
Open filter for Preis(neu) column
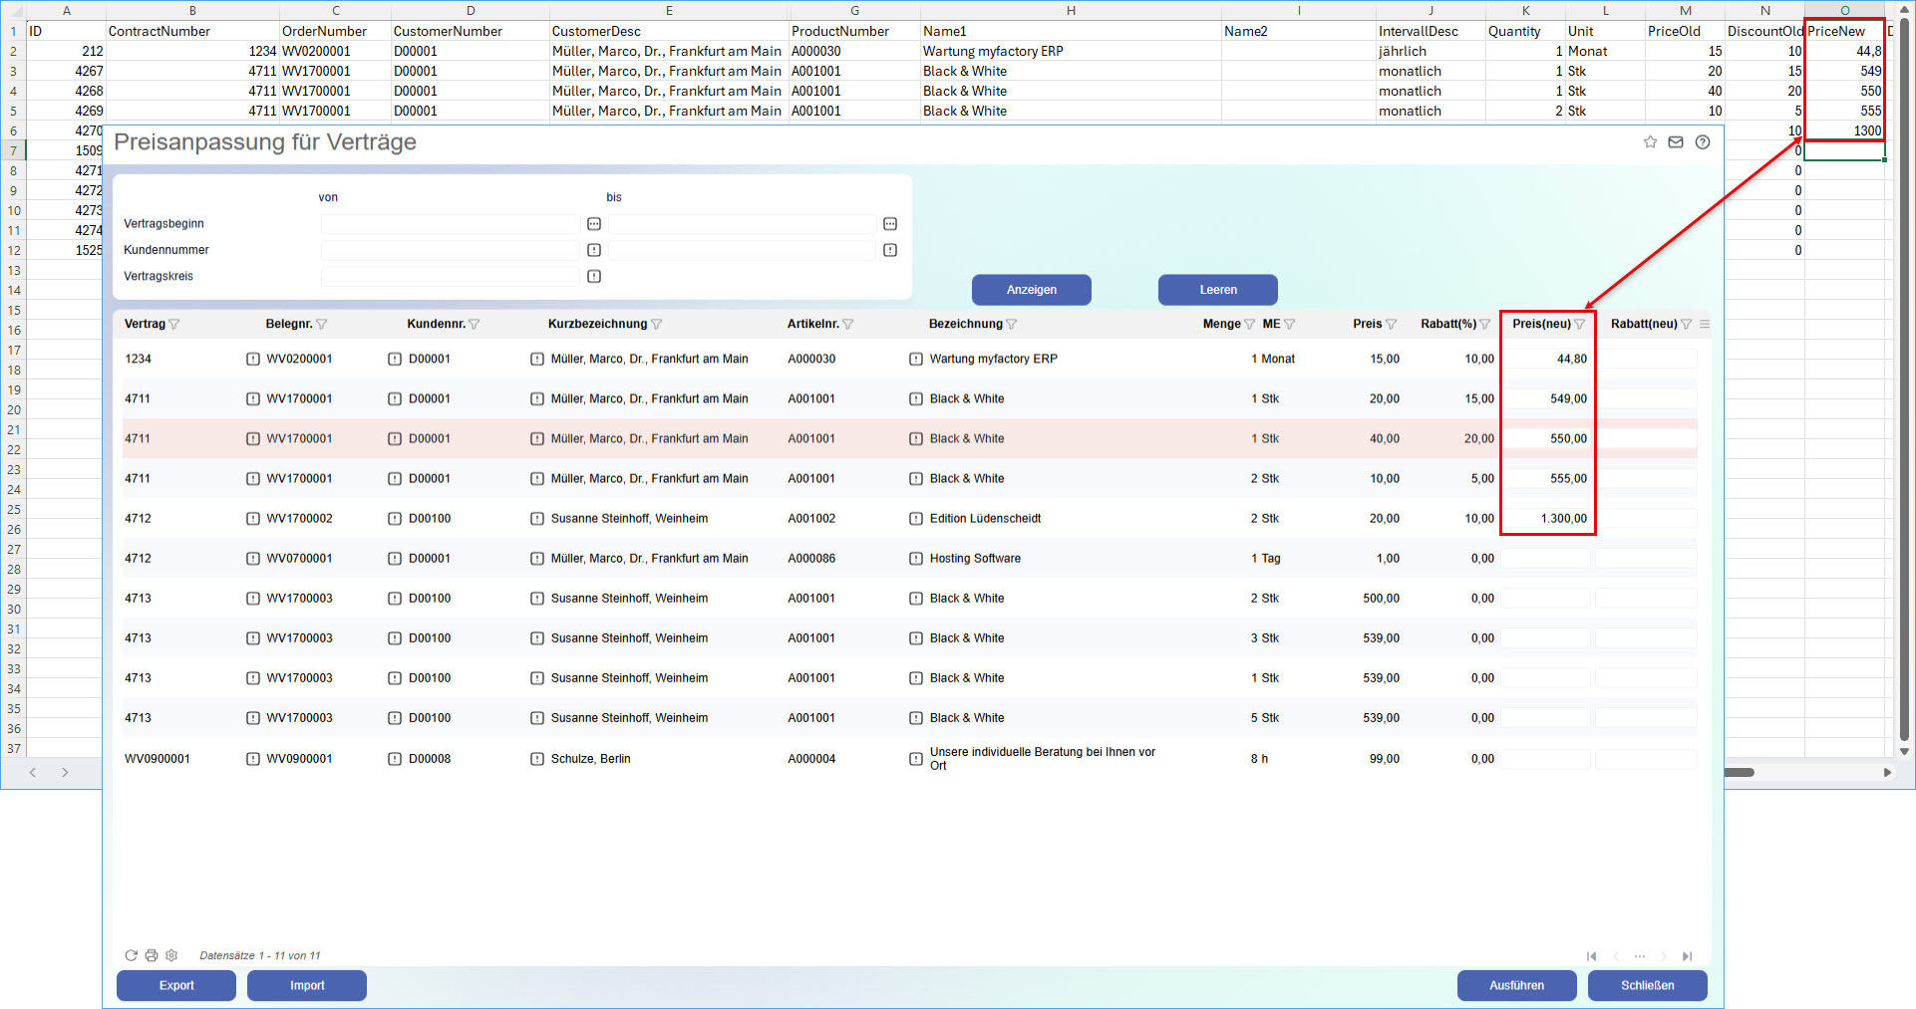1579,325
